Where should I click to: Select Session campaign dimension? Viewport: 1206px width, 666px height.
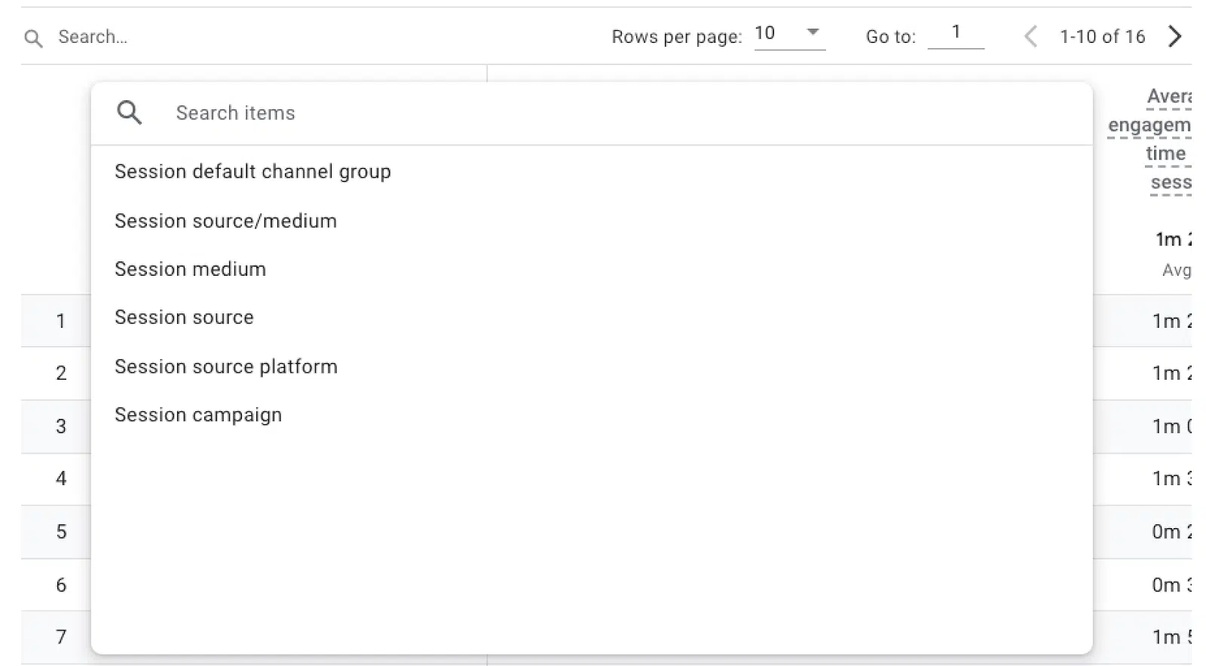tap(197, 415)
